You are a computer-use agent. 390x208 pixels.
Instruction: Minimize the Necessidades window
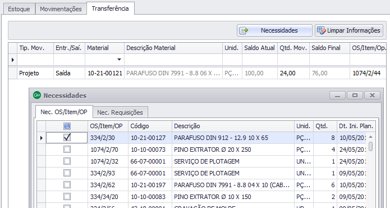tap(337, 96)
